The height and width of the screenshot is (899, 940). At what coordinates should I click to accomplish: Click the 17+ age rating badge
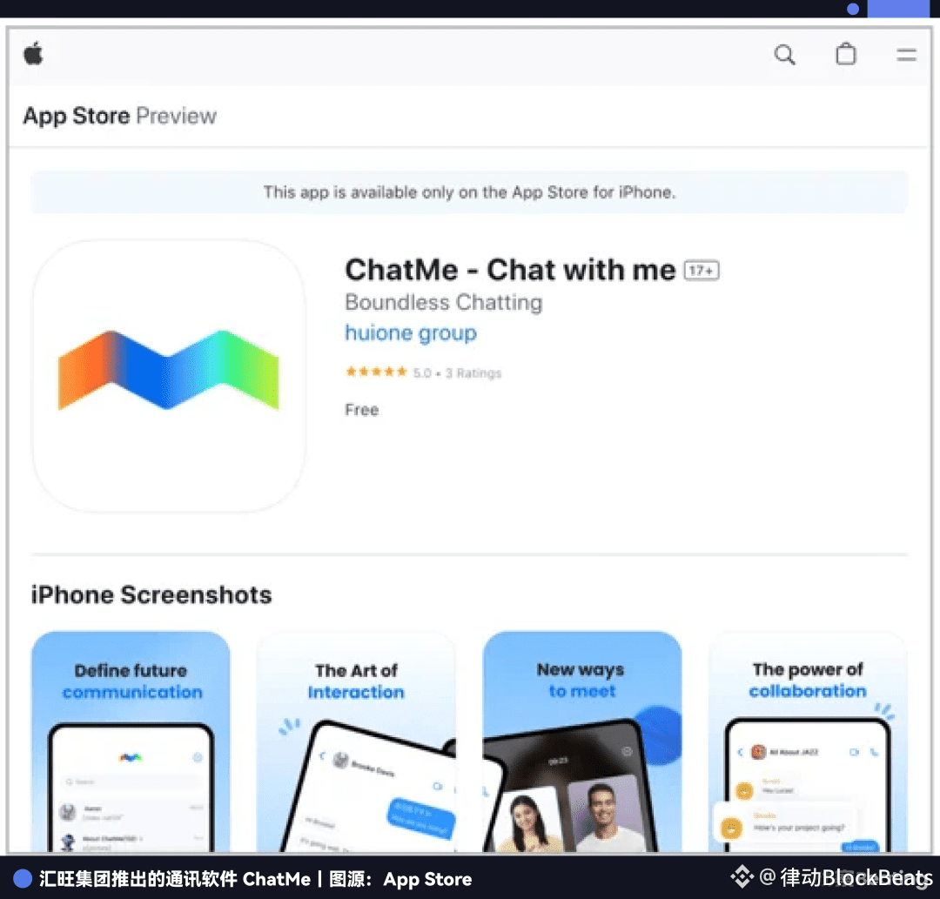point(702,271)
